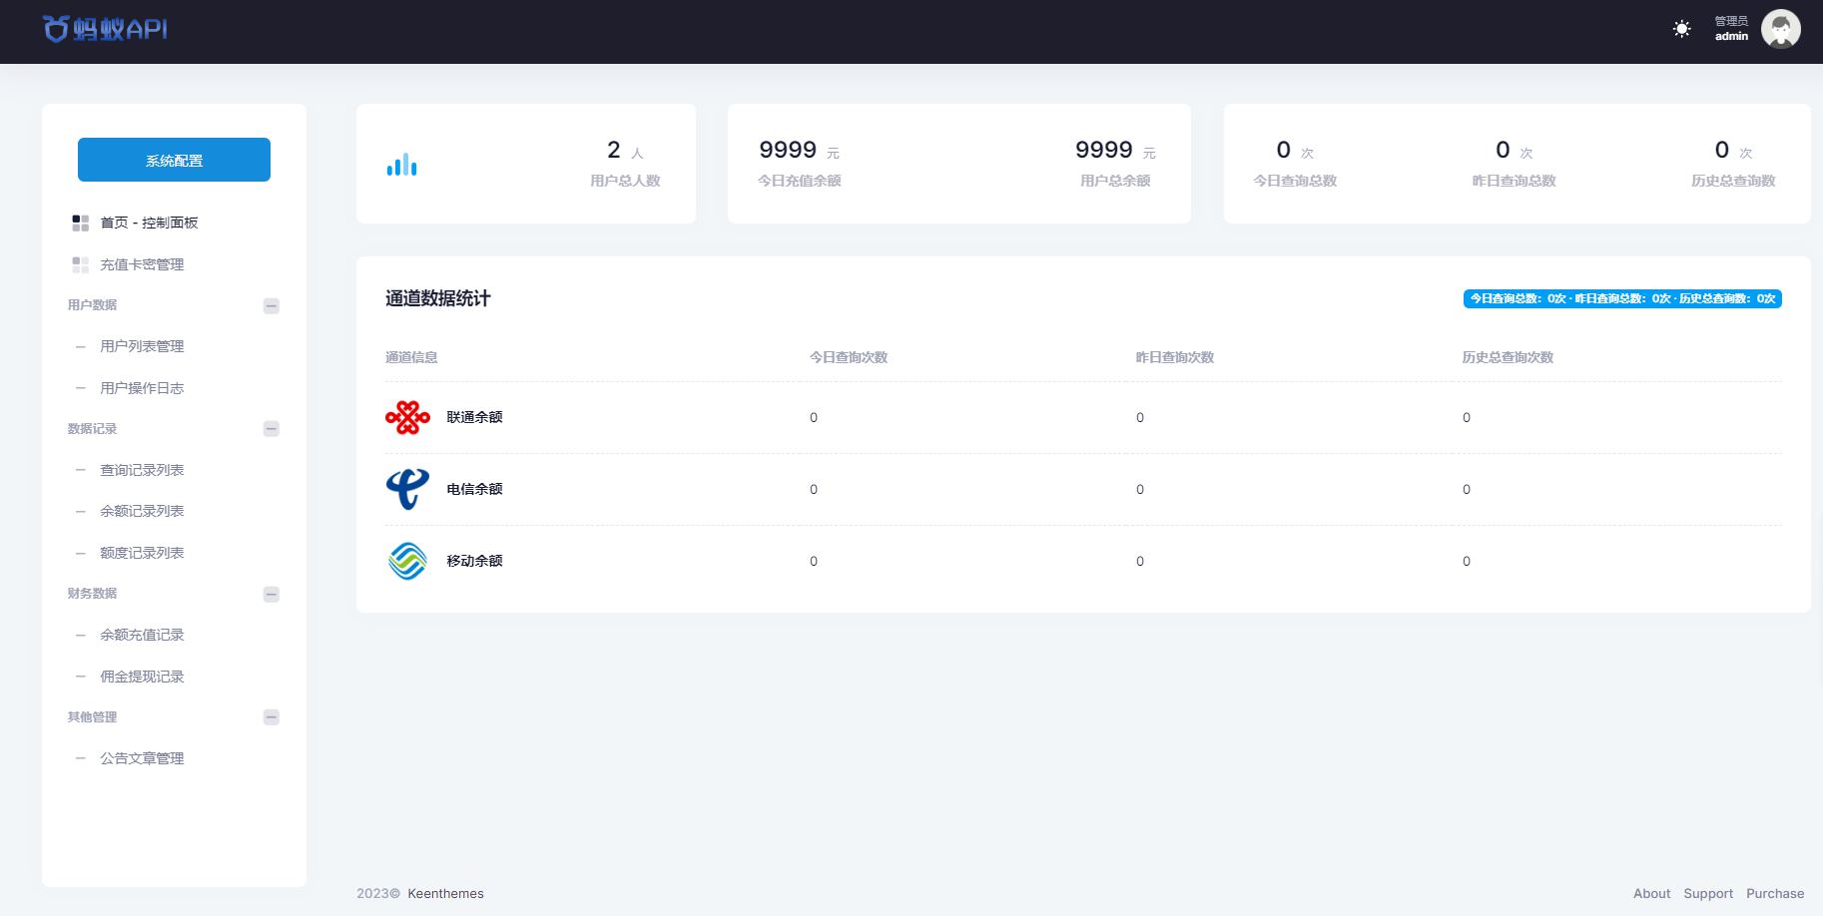Open the admin avatar profile menu
Image resolution: width=1823 pixels, height=916 pixels.
pos(1780,29)
